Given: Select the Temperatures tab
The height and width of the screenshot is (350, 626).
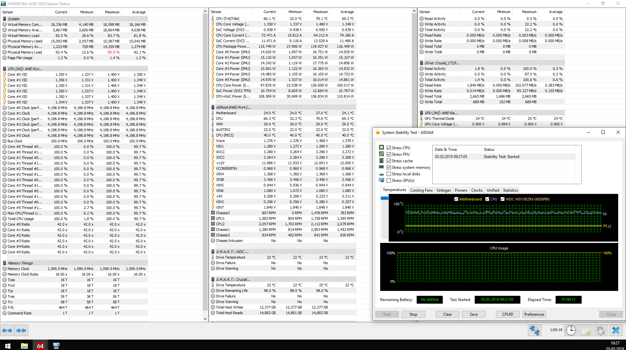Looking at the screenshot, I should click(x=395, y=190).
